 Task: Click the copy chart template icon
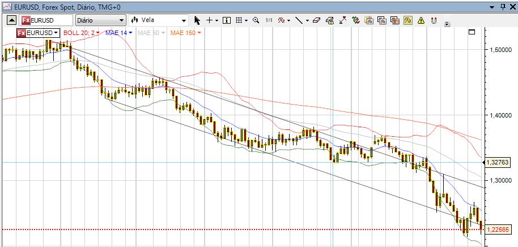point(369,20)
